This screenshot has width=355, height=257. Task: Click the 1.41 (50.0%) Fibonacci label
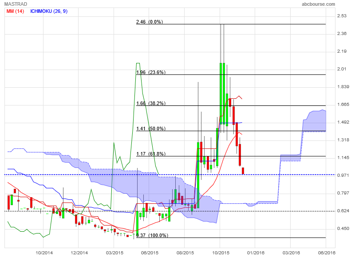(x=151, y=128)
